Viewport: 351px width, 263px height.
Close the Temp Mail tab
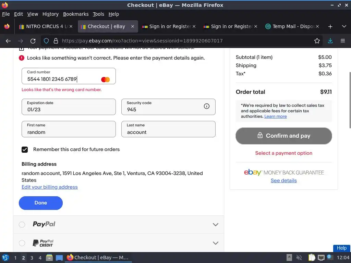317,26
